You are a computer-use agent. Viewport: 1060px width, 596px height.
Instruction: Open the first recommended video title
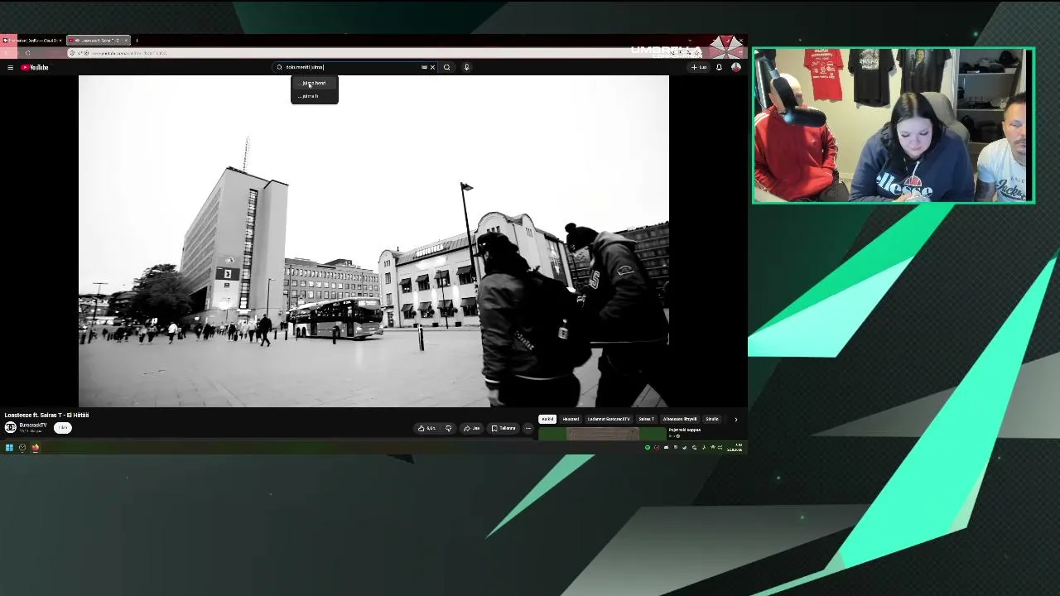(x=685, y=430)
